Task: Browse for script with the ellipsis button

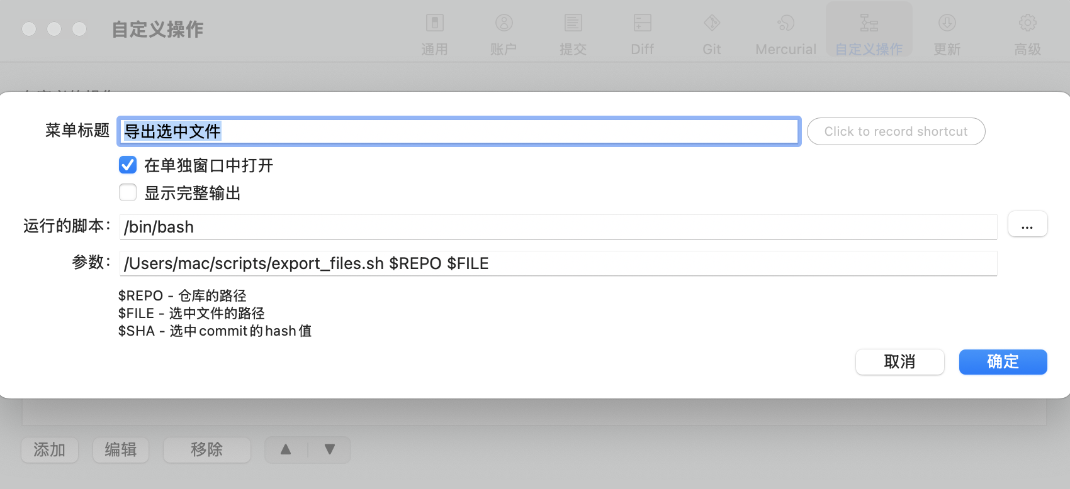Action: (x=1027, y=224)
